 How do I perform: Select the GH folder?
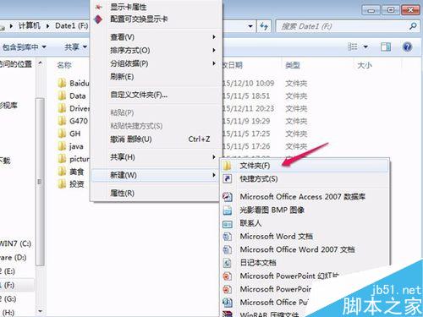(74, 134)
